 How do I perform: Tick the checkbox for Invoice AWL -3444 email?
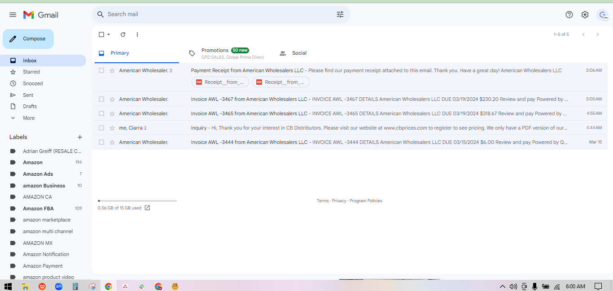pyautogui.click(x=101, y=142)
